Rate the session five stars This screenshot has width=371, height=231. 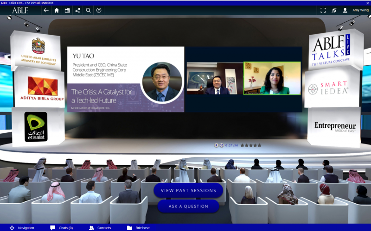pyautogui.click(x=259, y=145)
